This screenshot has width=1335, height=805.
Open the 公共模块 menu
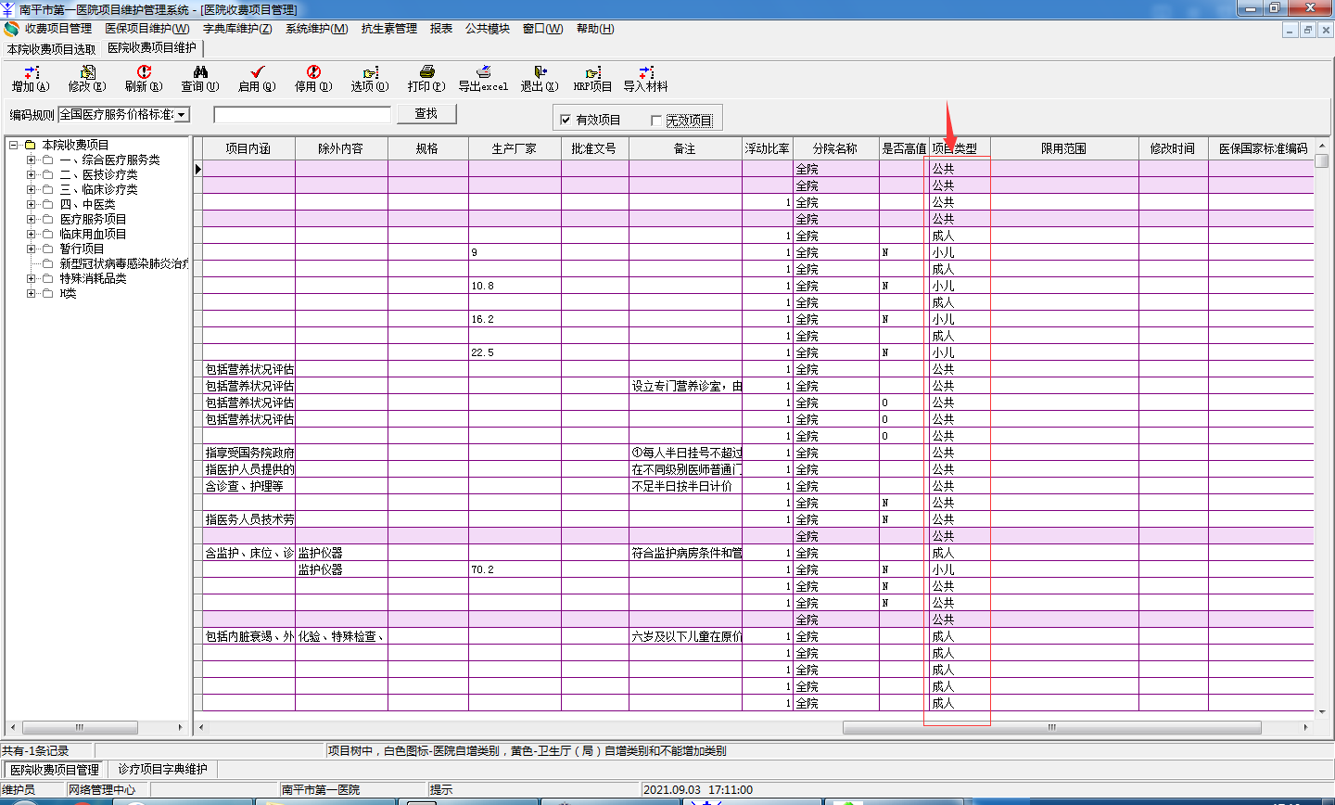click(488, 29)
